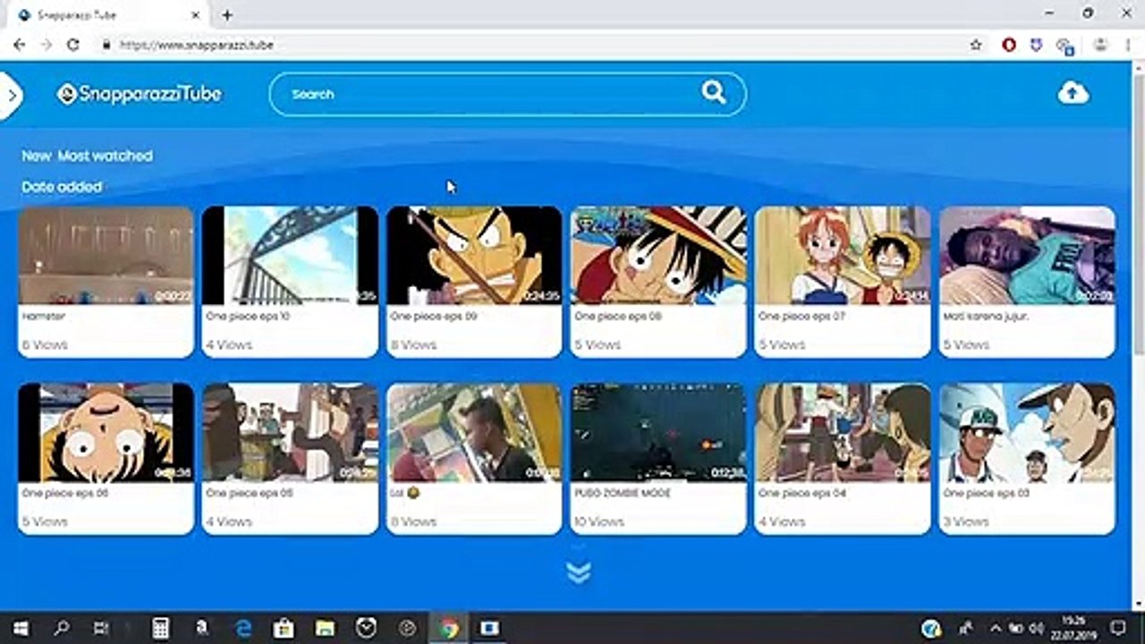Open the Hamster video thumbnail

click(x=106, y=256)
